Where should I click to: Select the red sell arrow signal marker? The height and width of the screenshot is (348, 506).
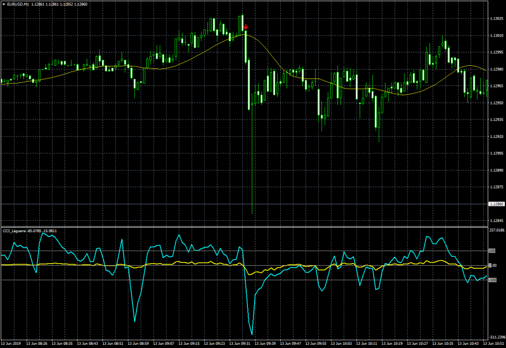click(x=245, y=27)
